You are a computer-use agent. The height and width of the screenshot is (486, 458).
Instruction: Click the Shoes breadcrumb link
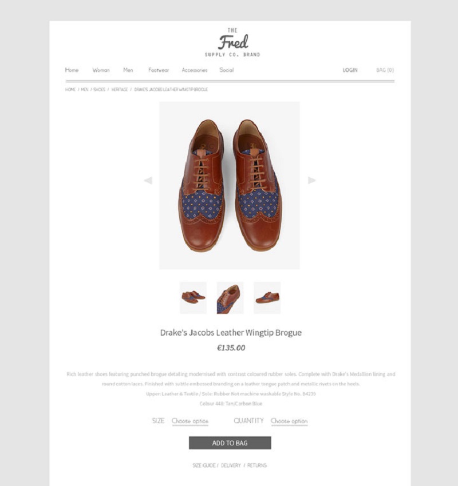pyautogui.click(x=99, y=89)
